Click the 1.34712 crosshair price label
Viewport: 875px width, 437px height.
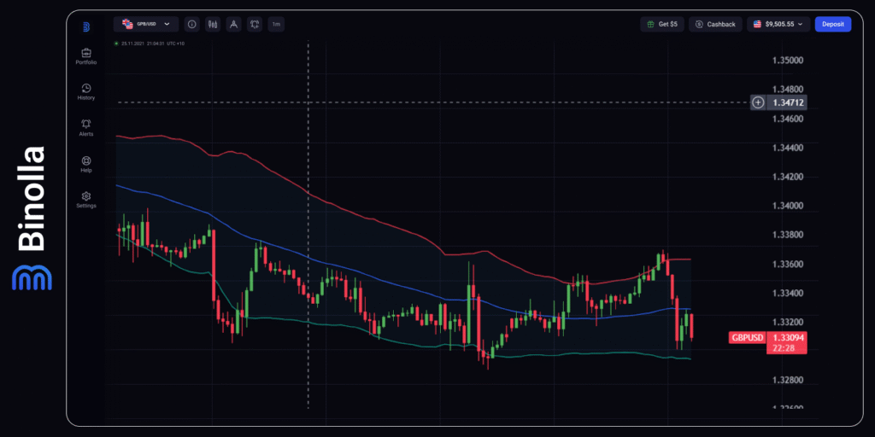[x=787, y=102]
